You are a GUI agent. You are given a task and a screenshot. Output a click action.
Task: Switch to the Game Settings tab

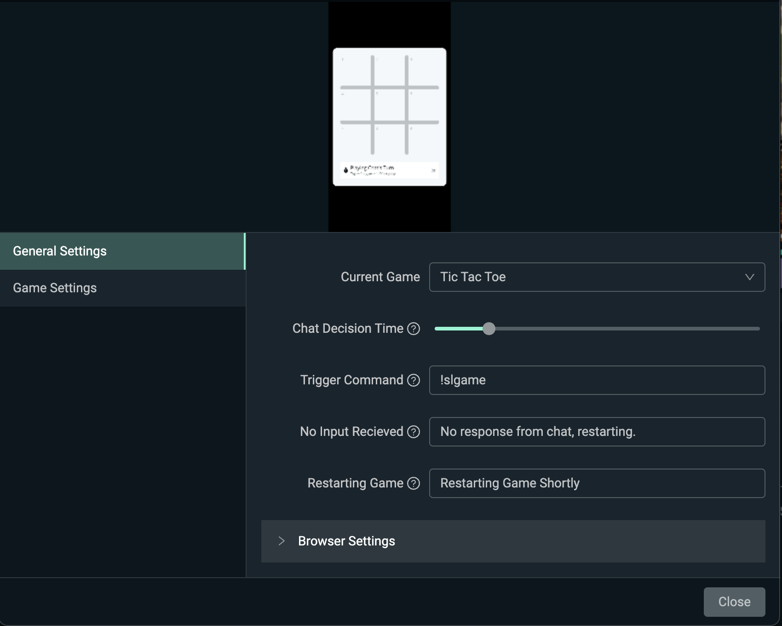pos(55,288)
